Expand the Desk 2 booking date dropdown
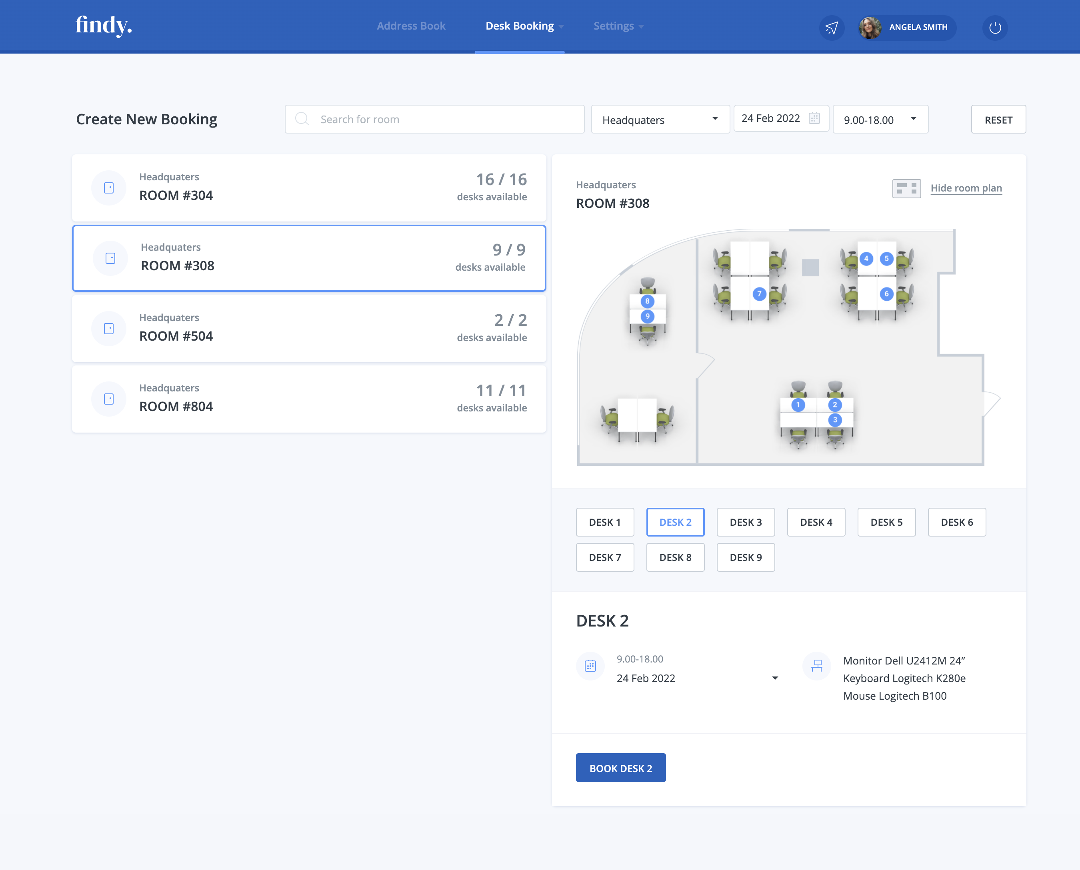The image size is (1080, 870). [775, 678]
